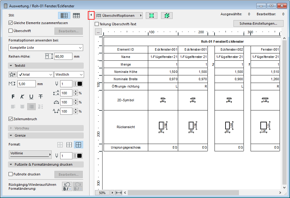Enable the Fußnote drucken checkbox
The height and width of the screenshot is (198, 290).
pos(11,174)
